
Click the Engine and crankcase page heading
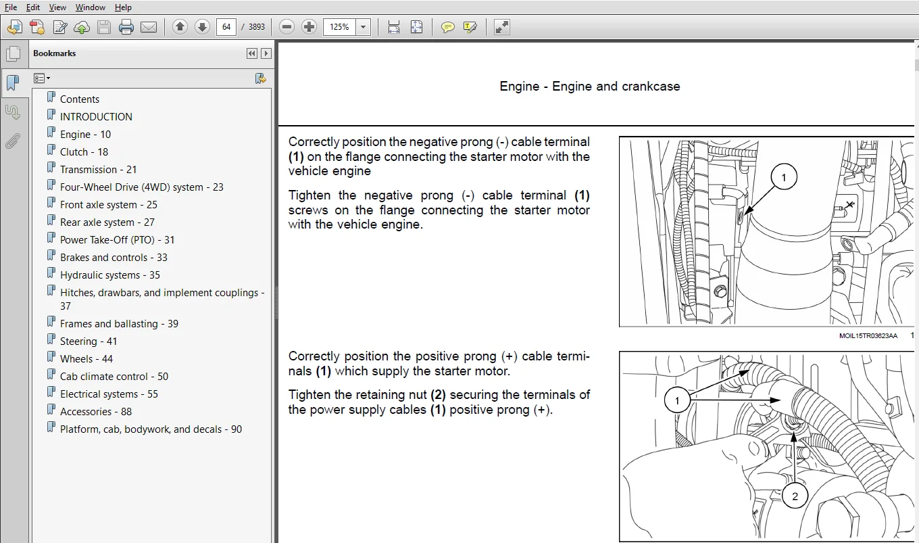point(589,87)
